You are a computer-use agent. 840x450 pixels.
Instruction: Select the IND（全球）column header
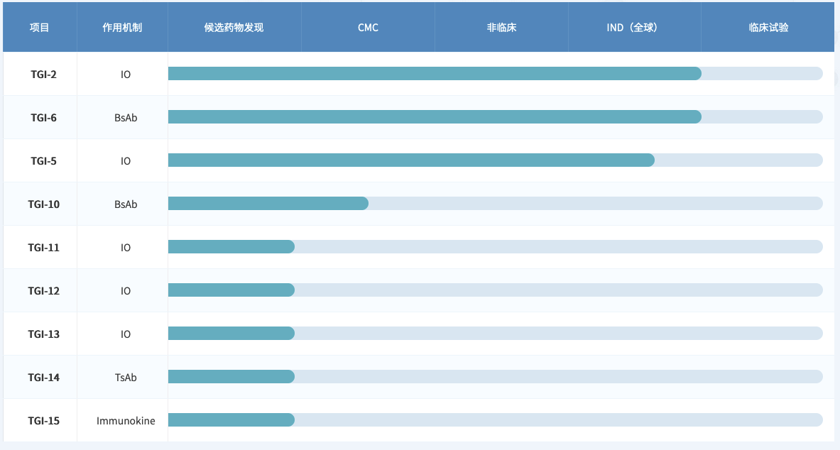pyautogui.click(x=633, y=26)
